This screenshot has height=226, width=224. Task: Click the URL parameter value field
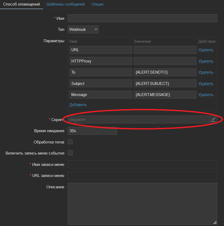click(x=165, y=50)
